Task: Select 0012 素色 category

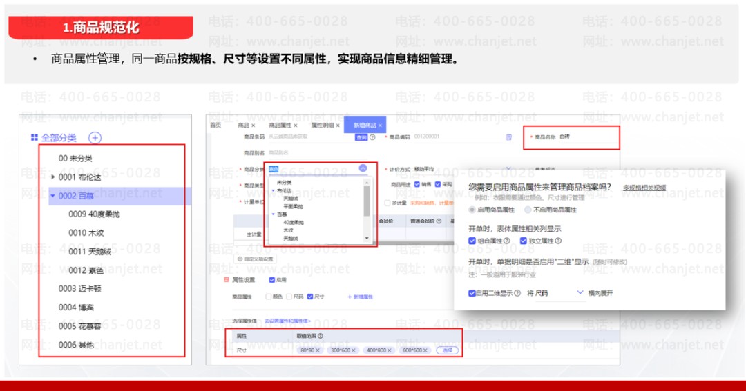Action: [86, 270]
